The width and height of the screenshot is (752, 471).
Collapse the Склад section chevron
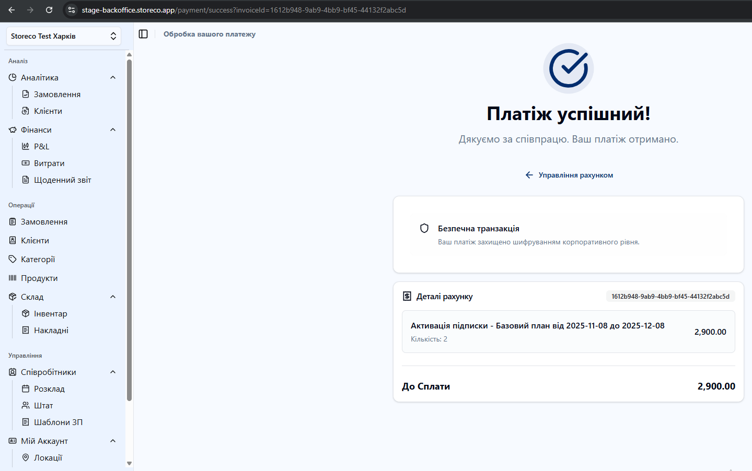pyautogui.click(x=113, y=297)
